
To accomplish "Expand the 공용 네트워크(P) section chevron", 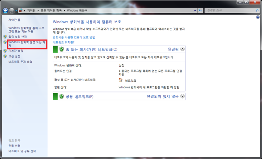I will tap(182, 96).
